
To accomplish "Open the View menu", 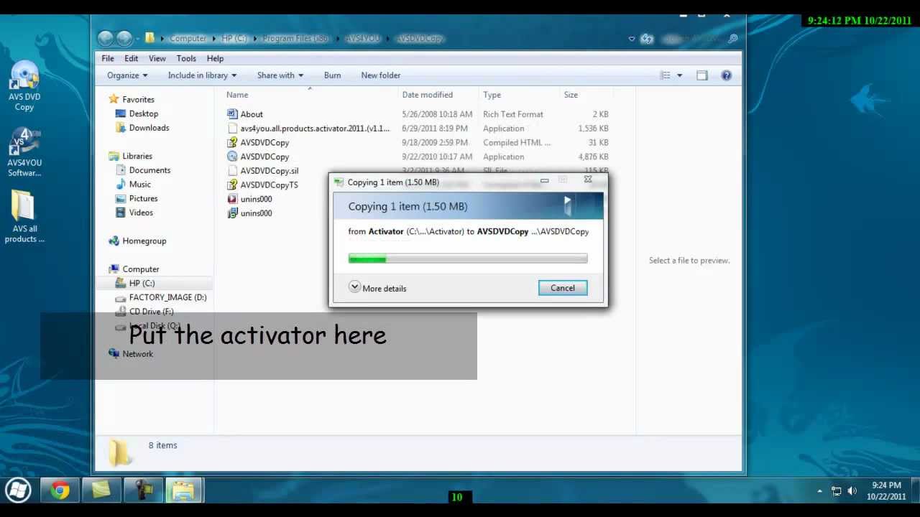I will [x=157, y=58].
